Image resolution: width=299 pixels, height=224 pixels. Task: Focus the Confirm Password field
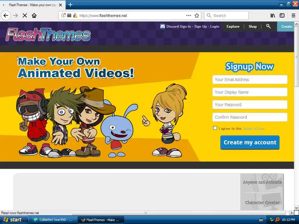click(x=250, y=117)
